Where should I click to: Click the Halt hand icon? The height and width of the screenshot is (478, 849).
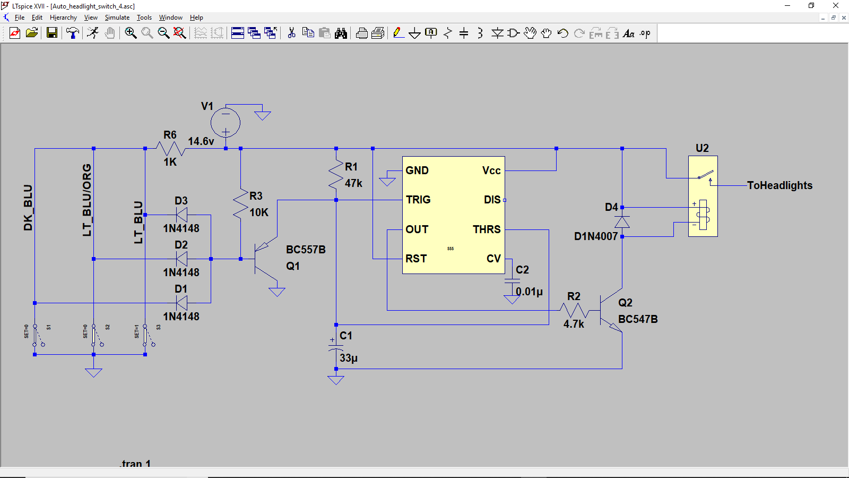coord(110,33)
